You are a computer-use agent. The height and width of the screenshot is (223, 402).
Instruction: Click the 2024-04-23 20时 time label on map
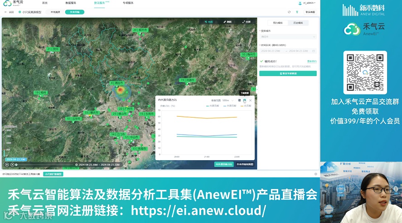tap(16, 159)
